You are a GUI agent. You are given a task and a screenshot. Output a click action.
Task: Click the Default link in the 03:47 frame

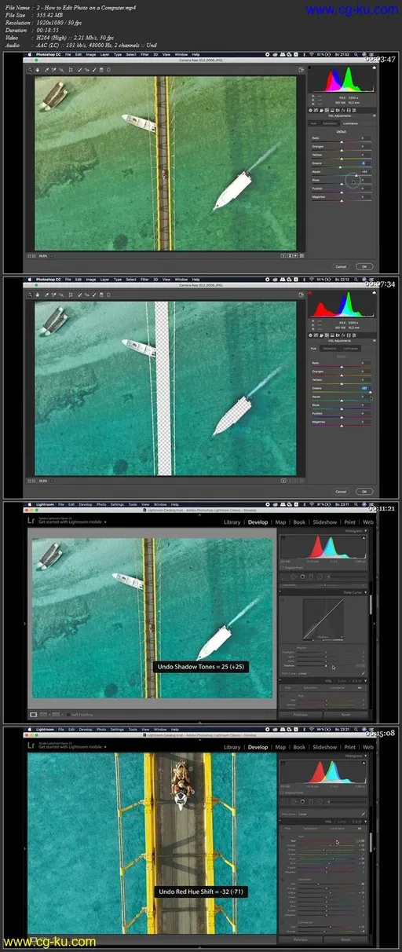click(341, 131)
